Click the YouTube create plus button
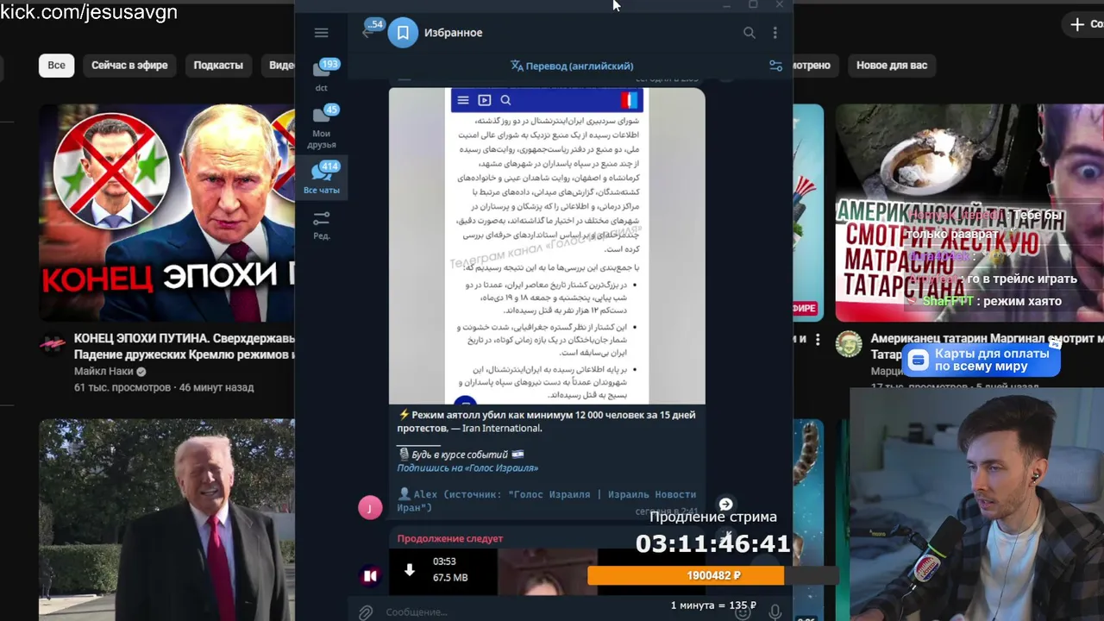Screen dimensions: 1104x621 pos(1077,24)
